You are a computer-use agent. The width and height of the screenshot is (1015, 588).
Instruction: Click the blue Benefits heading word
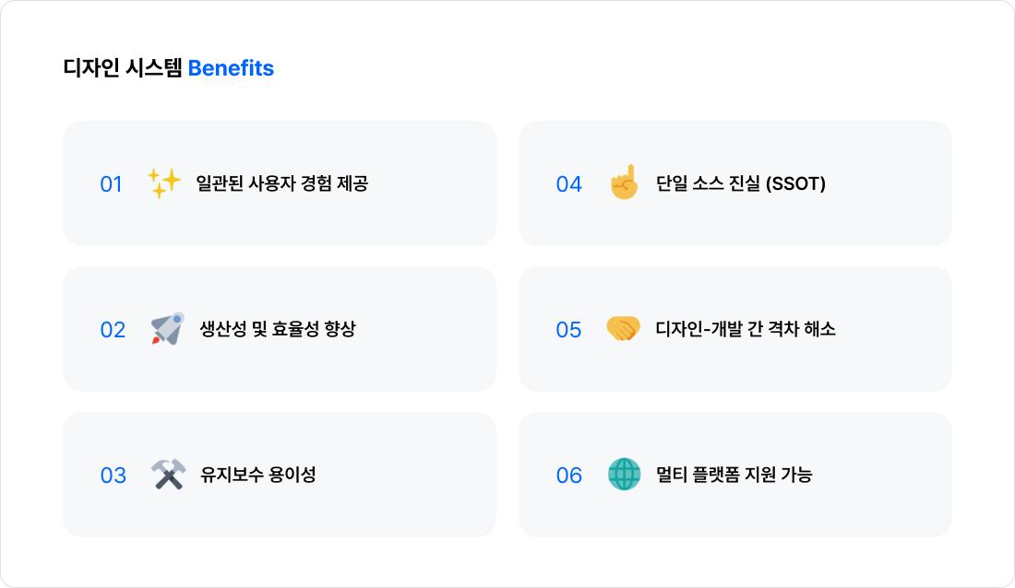pos(231,68)
